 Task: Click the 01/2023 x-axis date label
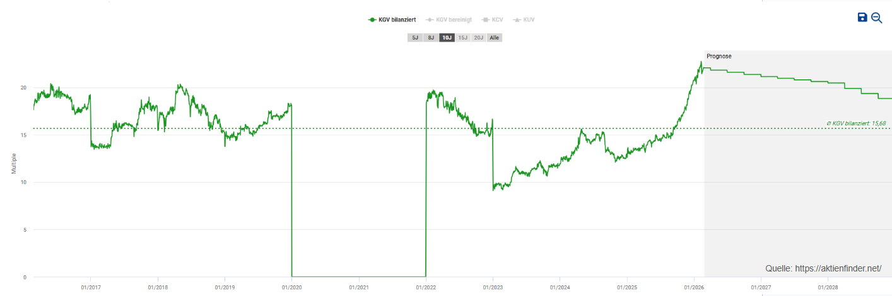coord(493,287)
